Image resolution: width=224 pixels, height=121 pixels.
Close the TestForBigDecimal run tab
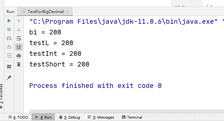(x=68, y=12)
